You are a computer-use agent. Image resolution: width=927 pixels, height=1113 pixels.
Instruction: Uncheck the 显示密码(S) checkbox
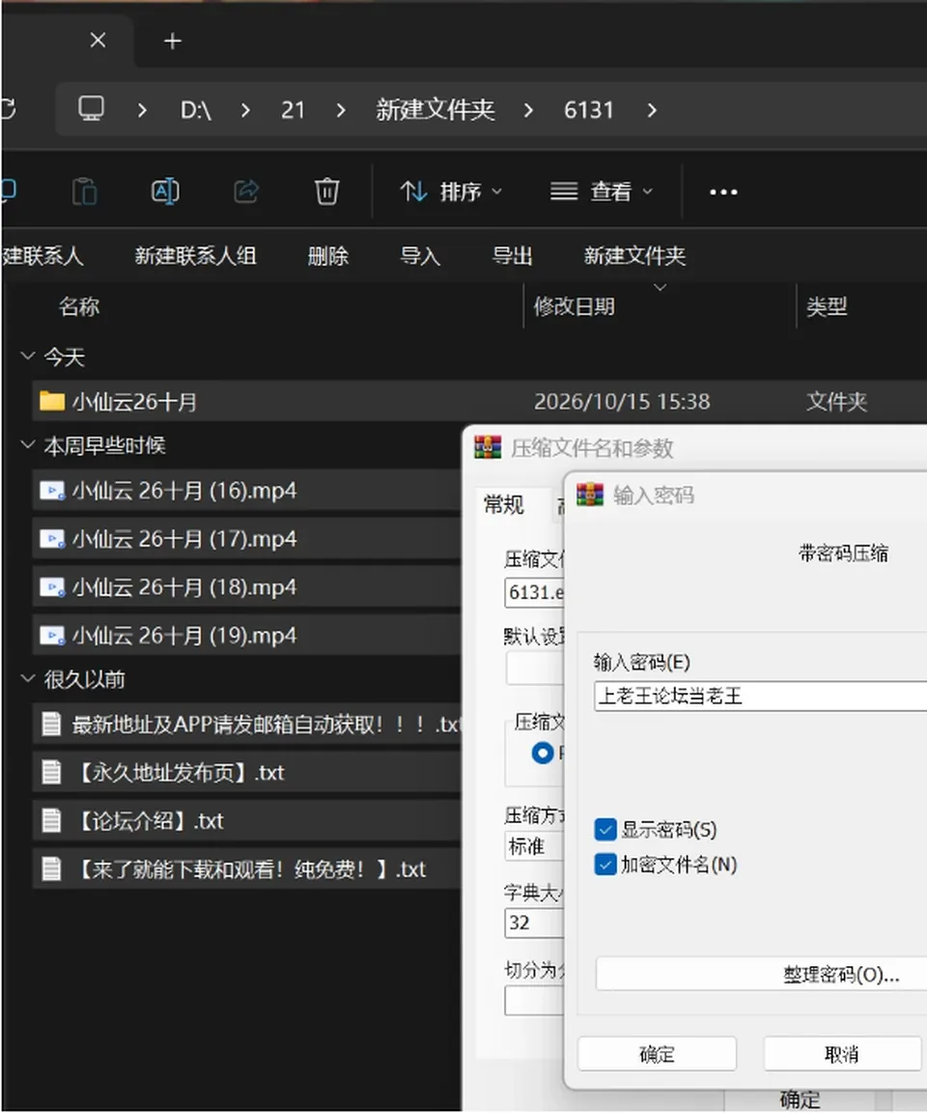605,829
